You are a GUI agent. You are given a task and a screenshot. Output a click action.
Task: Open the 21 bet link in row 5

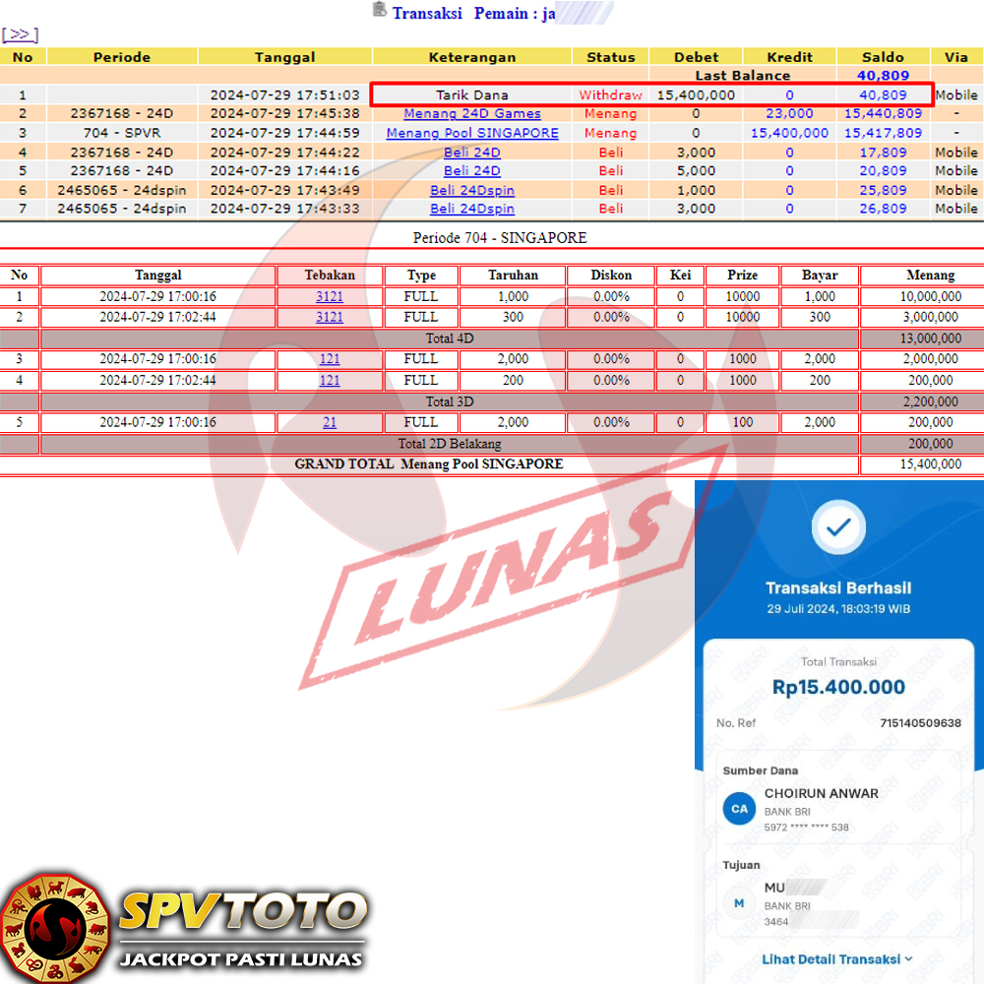pos(330,422)
